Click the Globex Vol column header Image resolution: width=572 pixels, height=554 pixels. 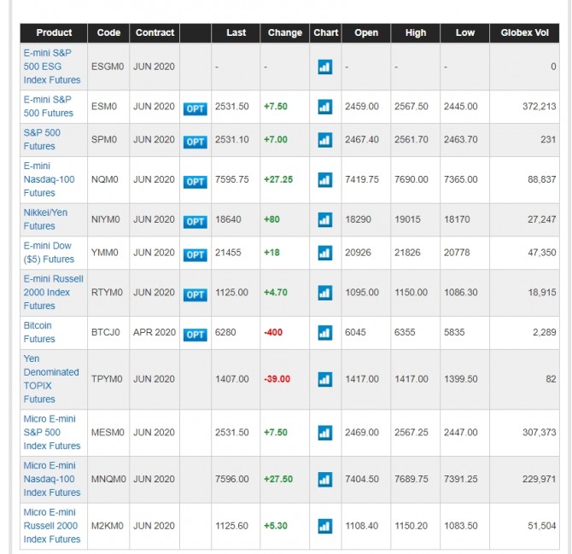[x=524, y=32]
